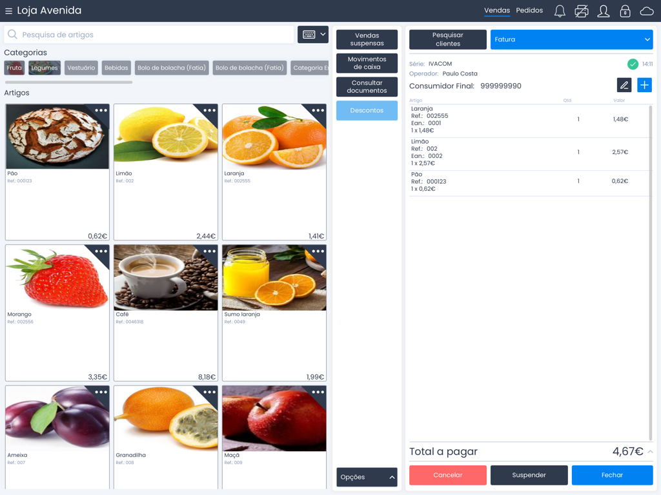661x495 pixels.
Task: Edit the Consumidor Final customer with pencil icon
Action: [623, 84]
